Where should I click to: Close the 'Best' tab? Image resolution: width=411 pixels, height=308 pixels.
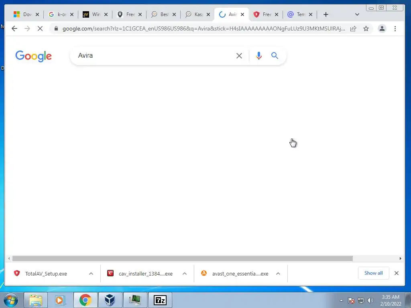[x=174, y=14]
